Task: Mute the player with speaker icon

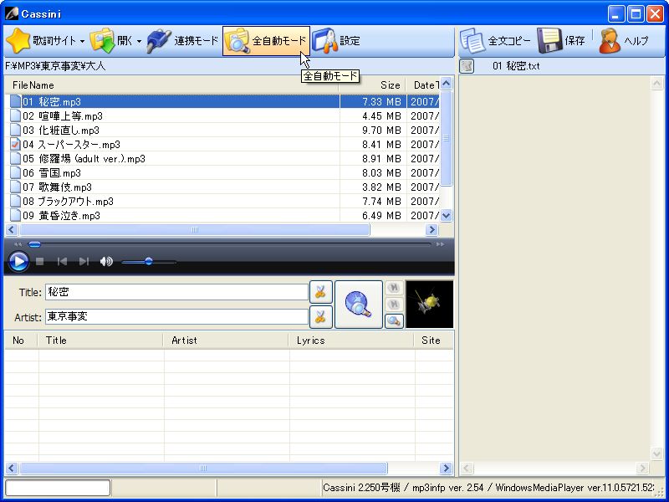Action: [106, 261]
